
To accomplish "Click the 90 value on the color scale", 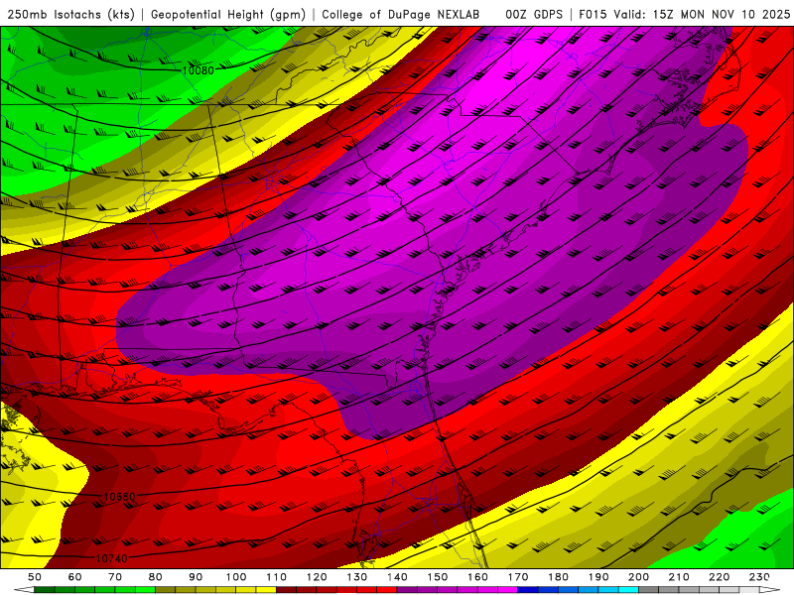I will (196, 577).
